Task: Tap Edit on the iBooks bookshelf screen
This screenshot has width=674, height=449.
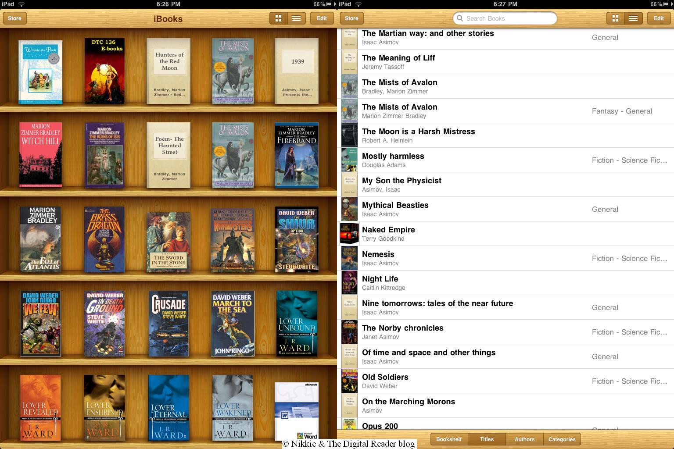Action: tap(322, 18)
